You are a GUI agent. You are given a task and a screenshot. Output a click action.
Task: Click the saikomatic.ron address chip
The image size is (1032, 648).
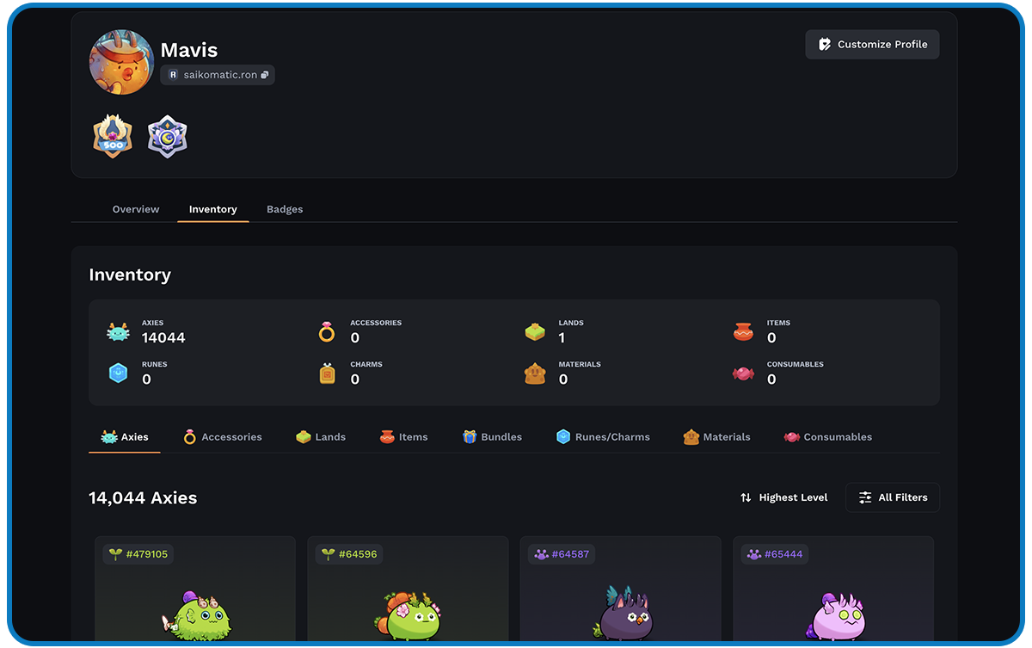click(x=218, y=75)
